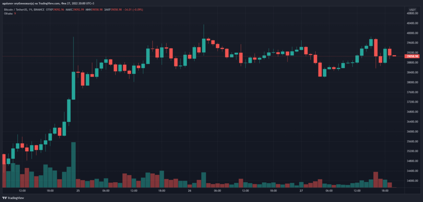The height and width of the screenshot is (202, 423).
Task: Select the Объём volume indicator label
Action: point(8,14)
